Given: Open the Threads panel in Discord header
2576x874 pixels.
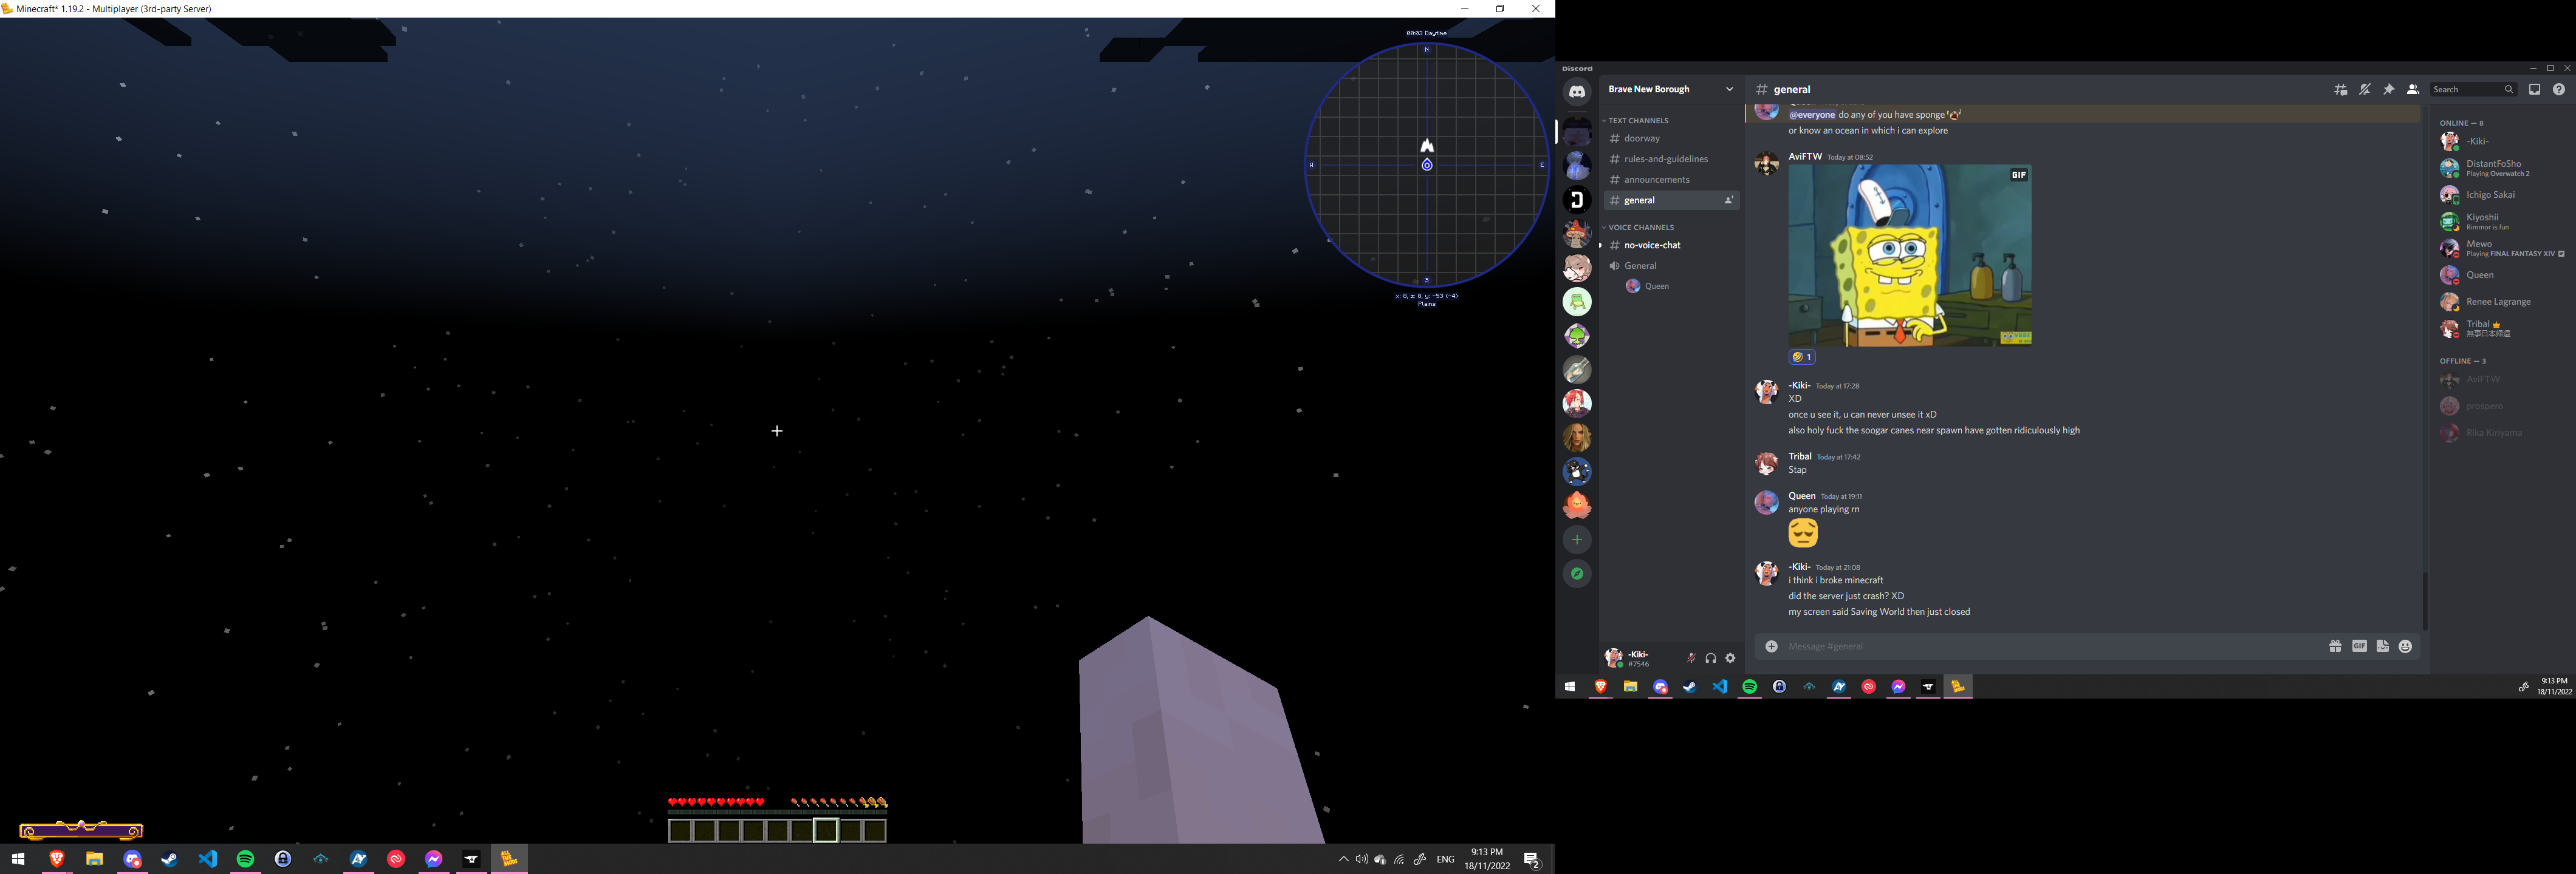Looking at the screenshot, I should tap(2341, 90).
